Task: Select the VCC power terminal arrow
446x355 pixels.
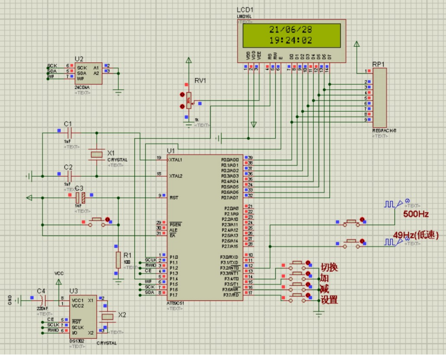Action: [59, 281]
